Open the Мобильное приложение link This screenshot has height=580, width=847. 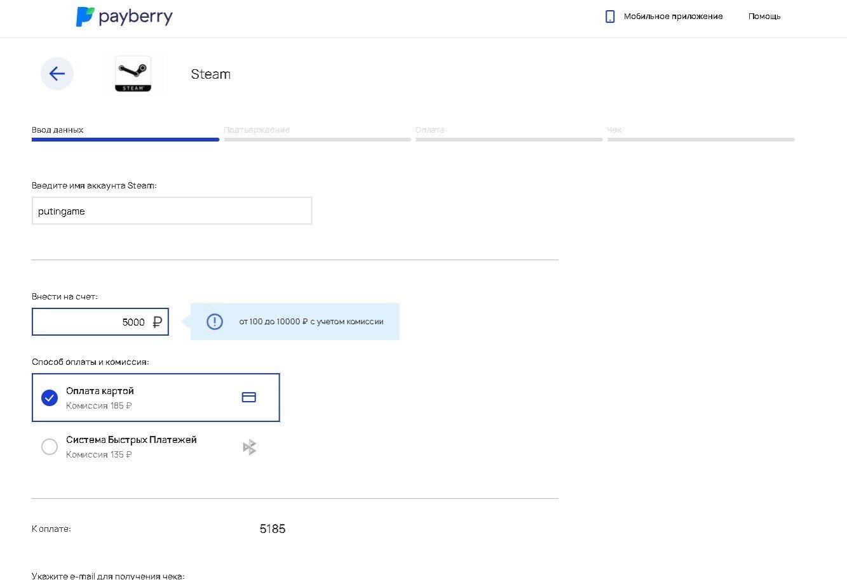coord(673,16)
